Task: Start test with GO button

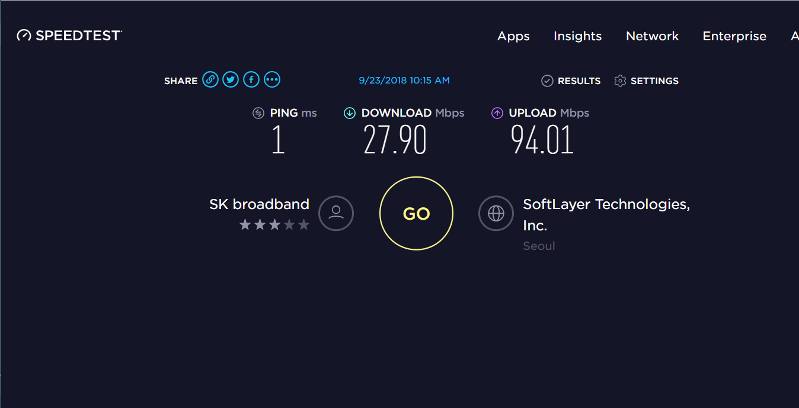Action: 416,213
